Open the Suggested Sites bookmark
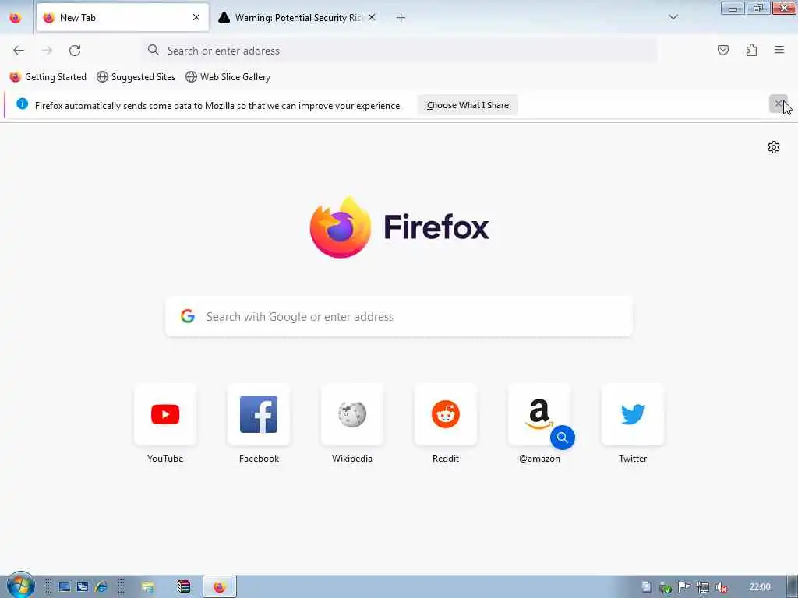The image size is (798, 598). pos(136,77)
